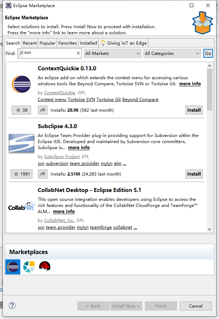This screenshot has width=219, height=319.
Task: Install Subclipse 4.3.0
Action: (194, 174)
